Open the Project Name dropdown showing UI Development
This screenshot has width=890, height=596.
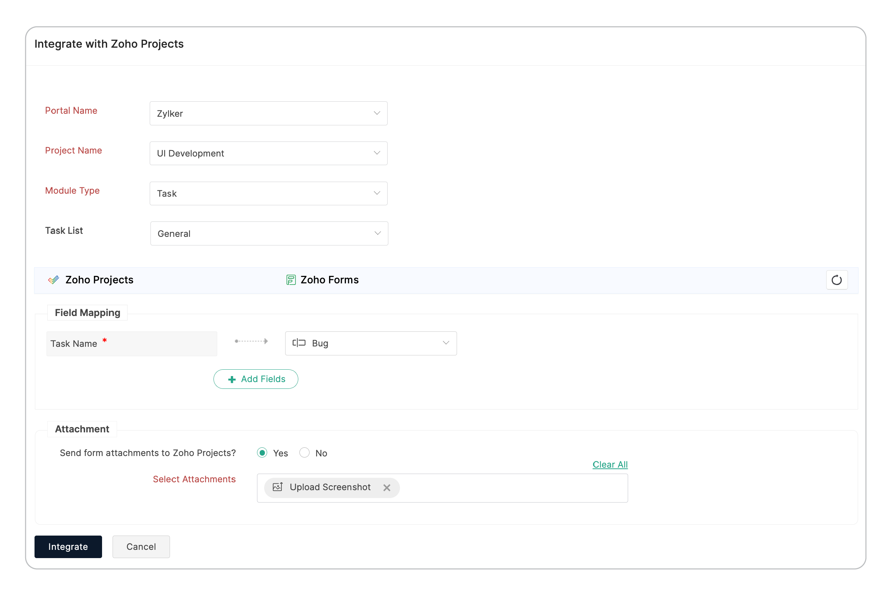point(268,153)
